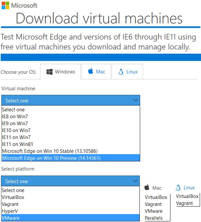
Task: Click the Apple icon above Mac platform list
Action: pos(147,187)
